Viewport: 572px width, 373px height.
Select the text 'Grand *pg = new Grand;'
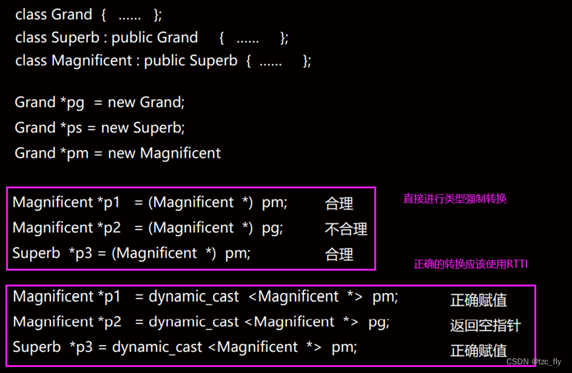(100, 103)
